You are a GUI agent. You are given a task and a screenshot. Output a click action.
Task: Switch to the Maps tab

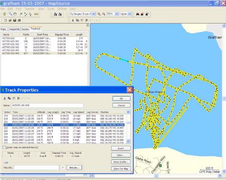click(3, 29)
